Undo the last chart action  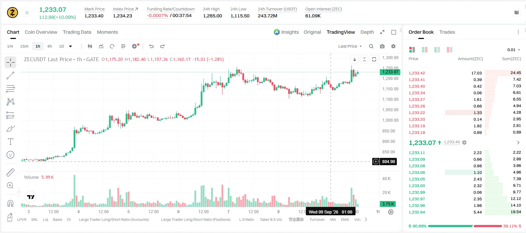151,46
